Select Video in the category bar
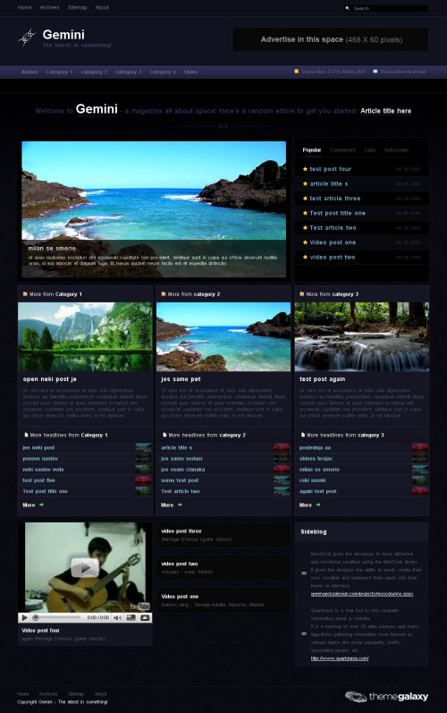447x713 pixels. tap(190, 72)
